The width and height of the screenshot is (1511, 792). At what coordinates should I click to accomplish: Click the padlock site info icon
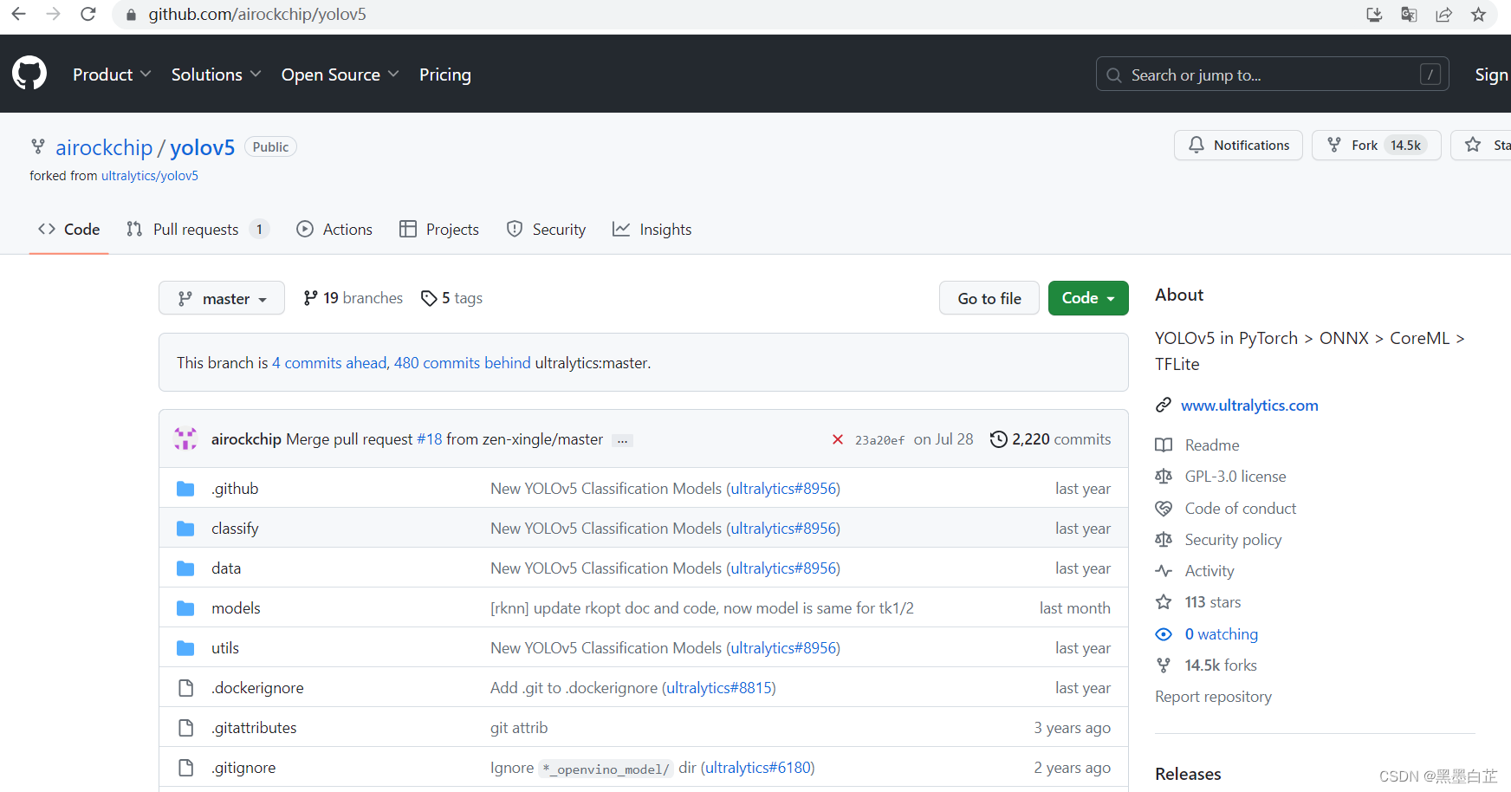(131, 15)
